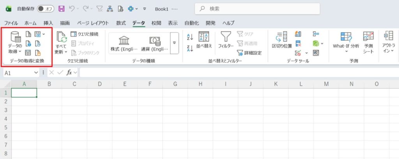Click the Undo arrow icon
Viewport: 399px width, 159px height.
72,9
